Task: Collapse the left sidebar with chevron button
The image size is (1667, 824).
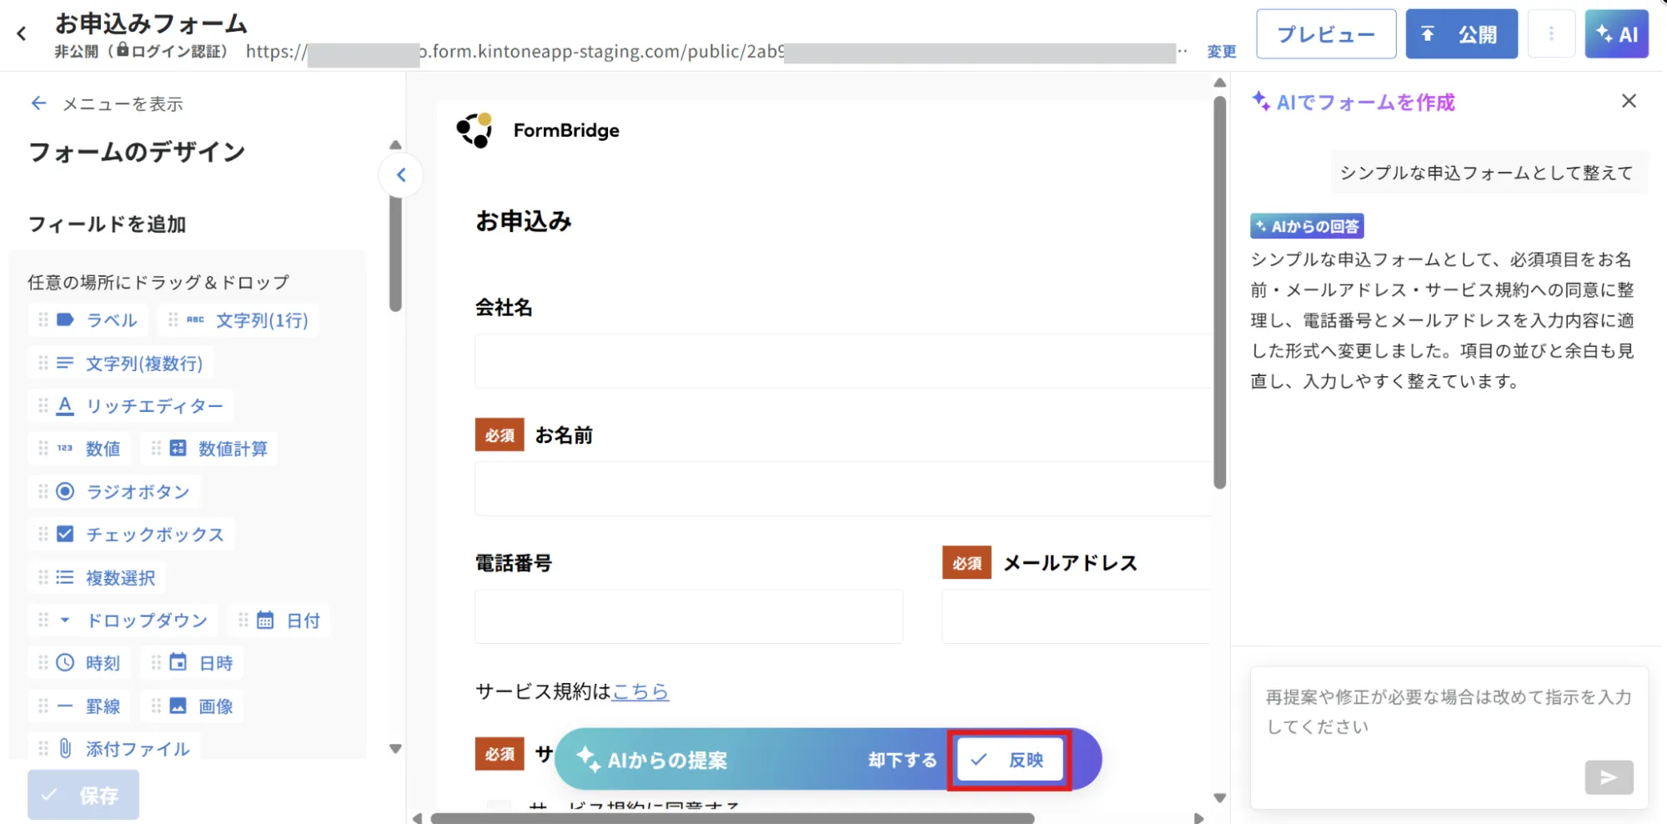Action: pyautogui.click(x=401, y=175)
